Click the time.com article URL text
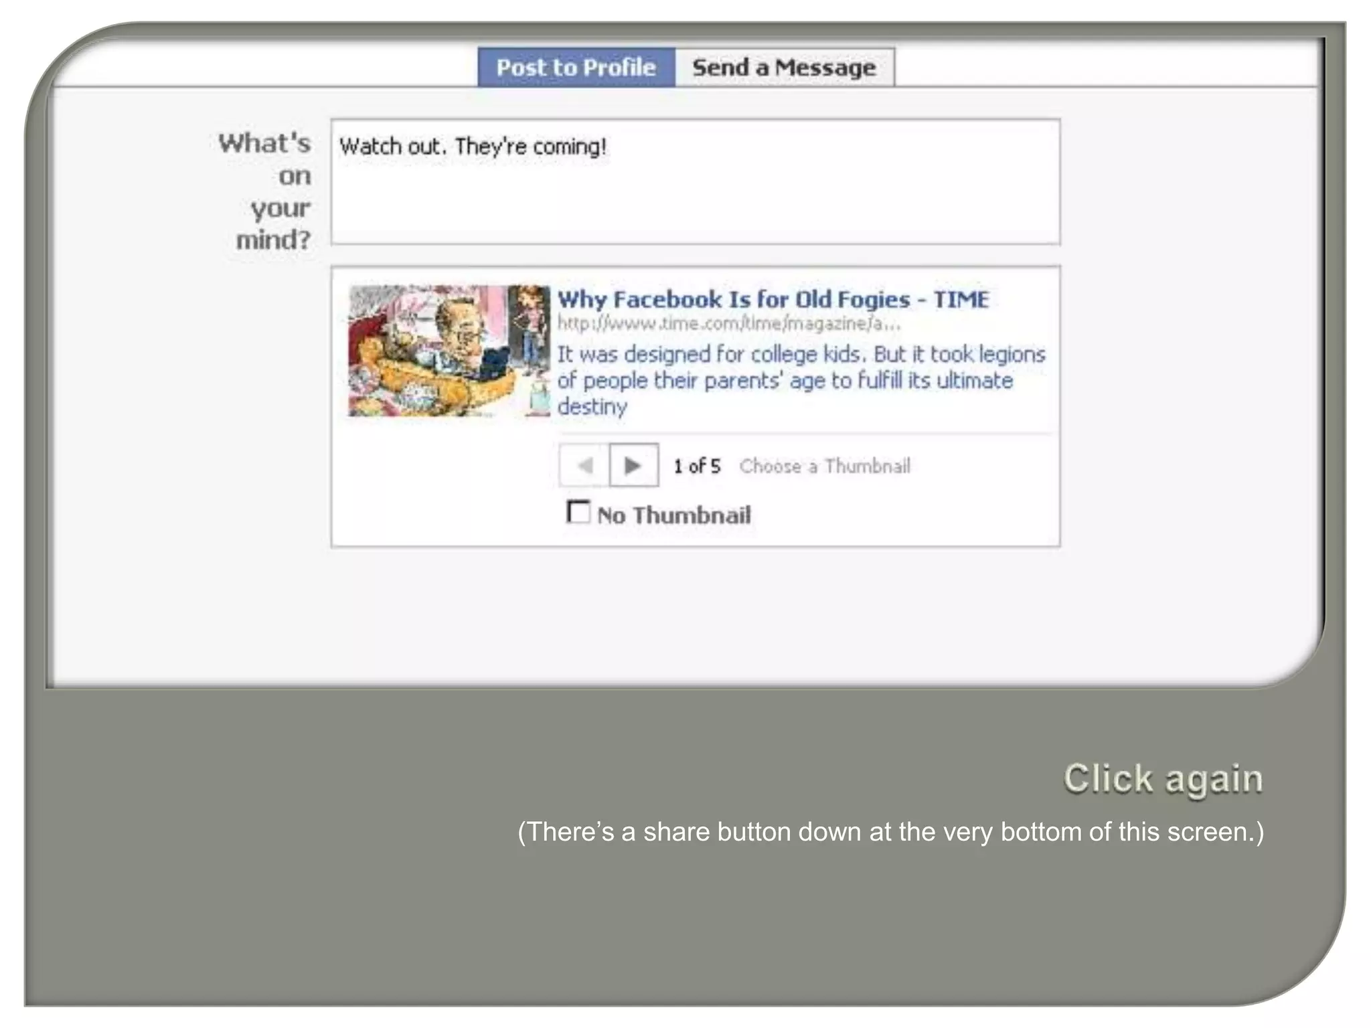The width and height of the screenshot is (1371, 1028). pyautogui.click(x=729, y=324)
